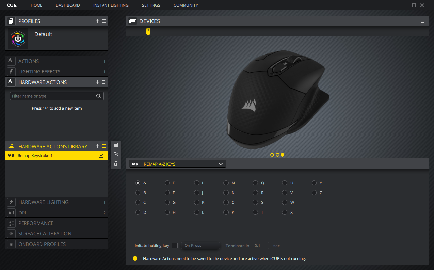Select radio button for key E
The image size is (434, 270).
167,183
